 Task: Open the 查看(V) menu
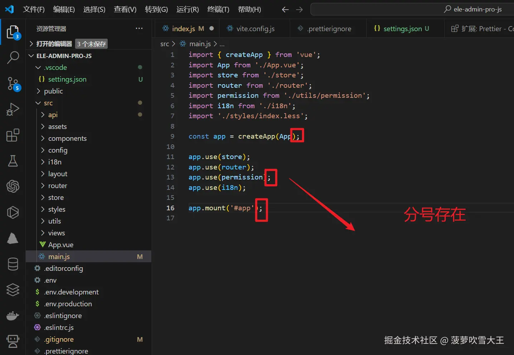click(x=125, y=9)
